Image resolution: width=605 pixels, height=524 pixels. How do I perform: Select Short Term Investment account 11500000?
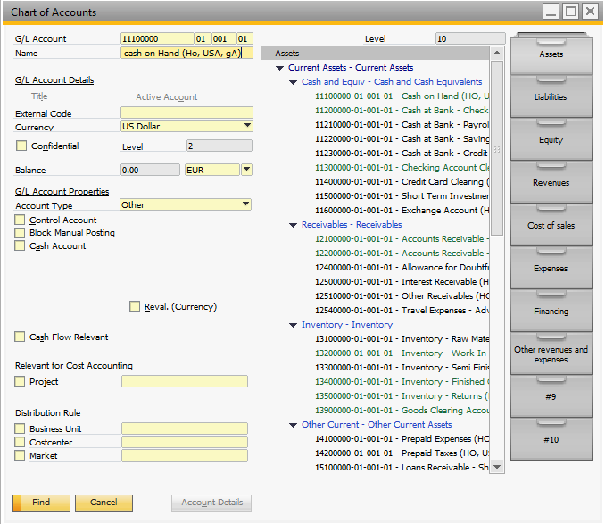point(402,196)
